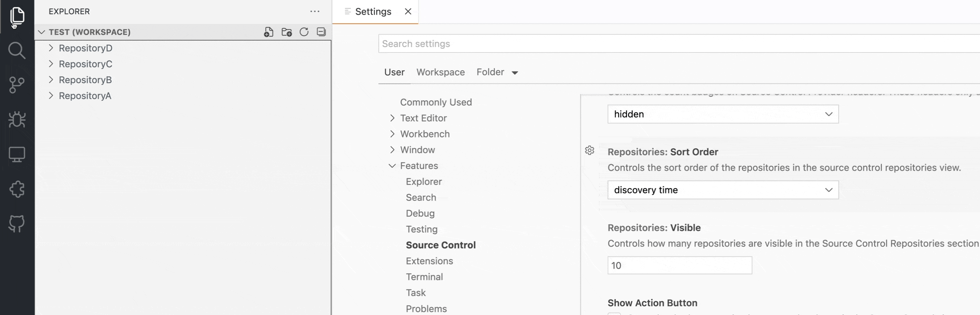Switch to the Workspace settings tab
This screenshot has height=315, width=980.
pyautogui.click(x=441, y=72)
